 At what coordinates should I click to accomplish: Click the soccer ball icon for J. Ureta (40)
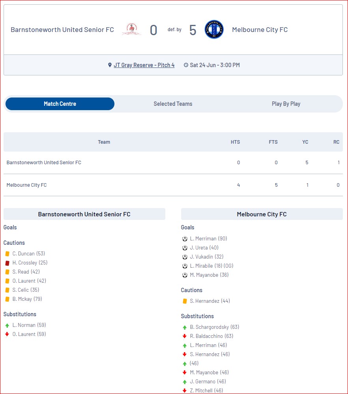pos(185,248)
